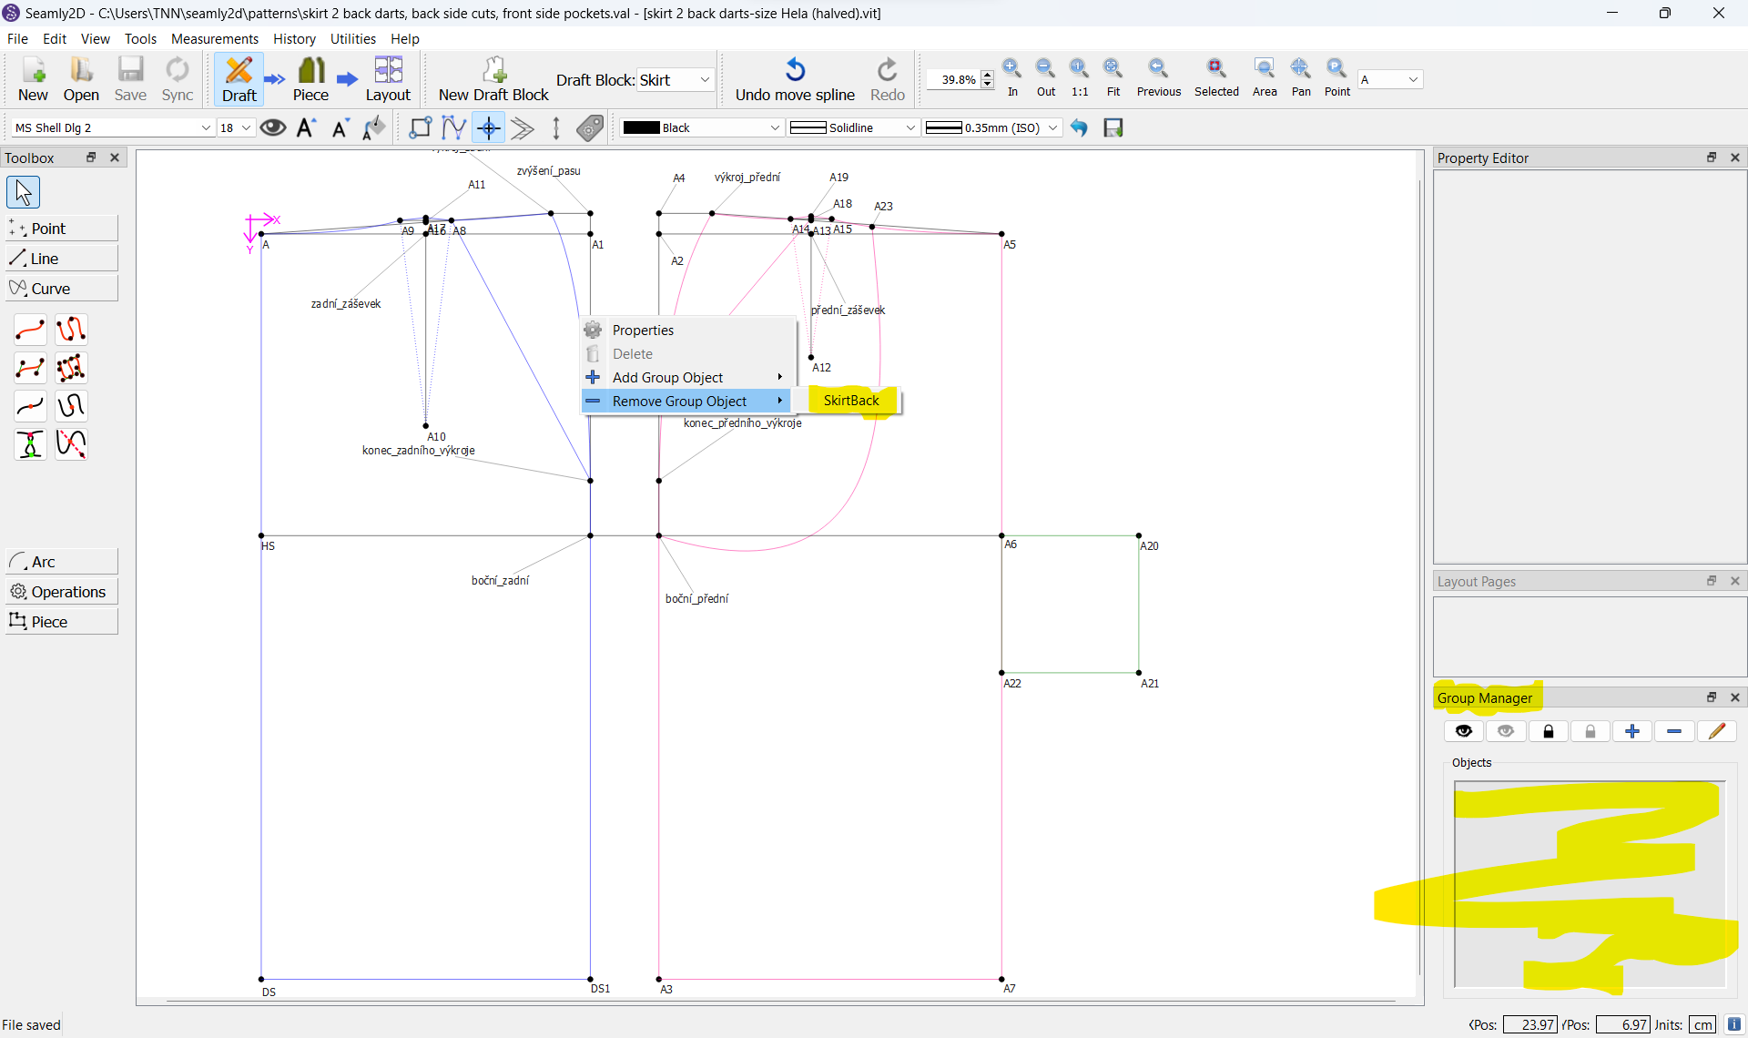Viewport: 1748px width, 1038px height.
Task: Click the Curve toolbox category button
Action: 62,289
